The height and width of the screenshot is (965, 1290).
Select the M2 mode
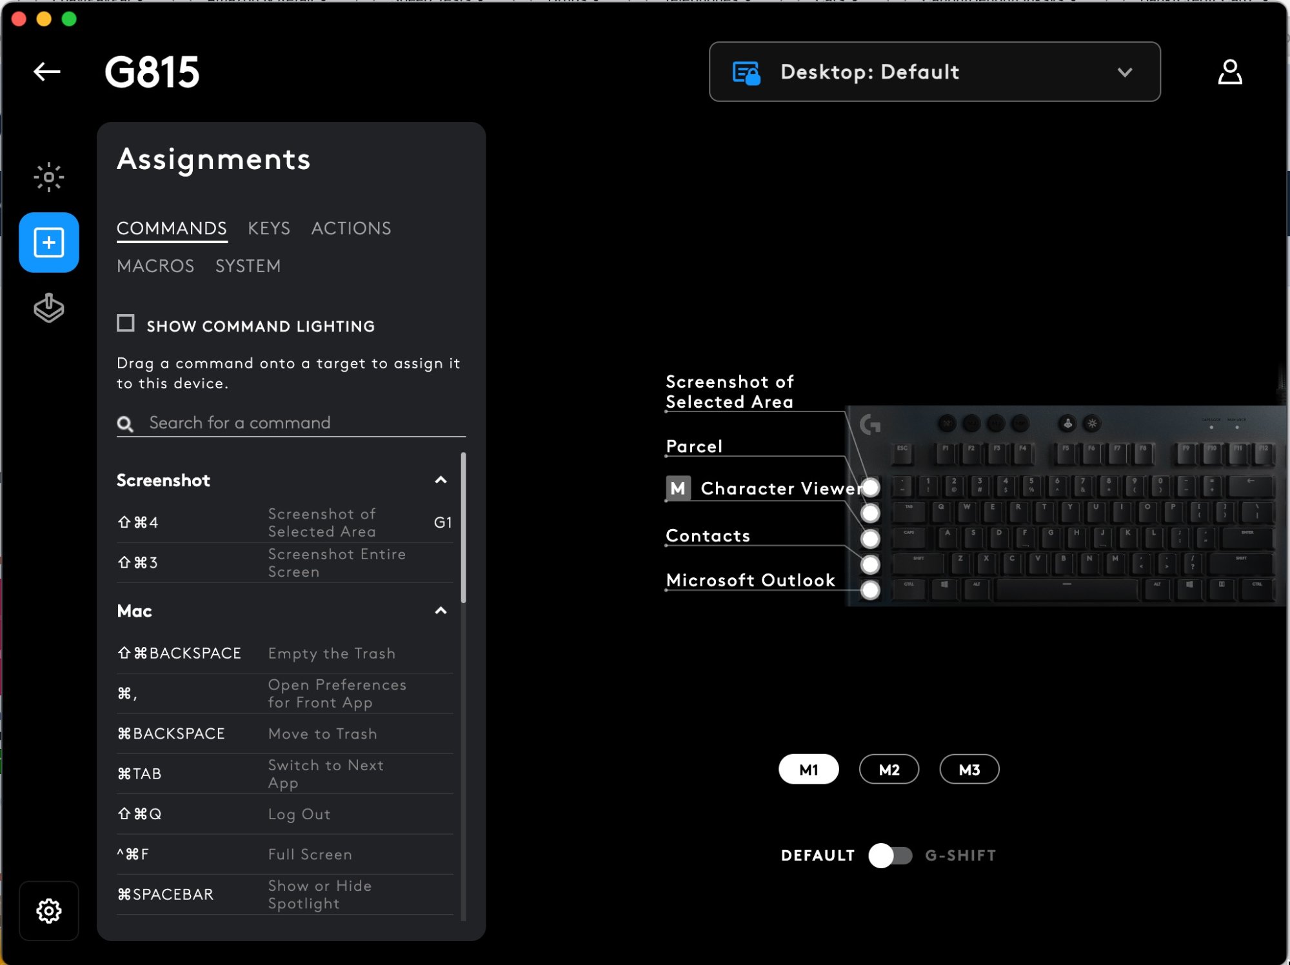889,770
